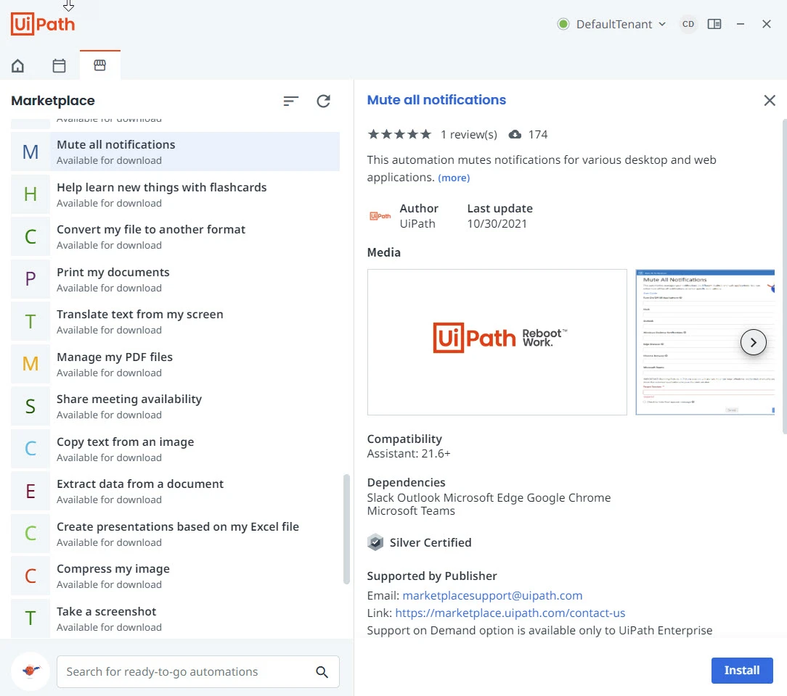Click the C icon of Create presentations

pos(30,534)
